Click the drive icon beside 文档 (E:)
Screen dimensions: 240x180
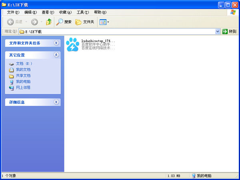(12, 64)
